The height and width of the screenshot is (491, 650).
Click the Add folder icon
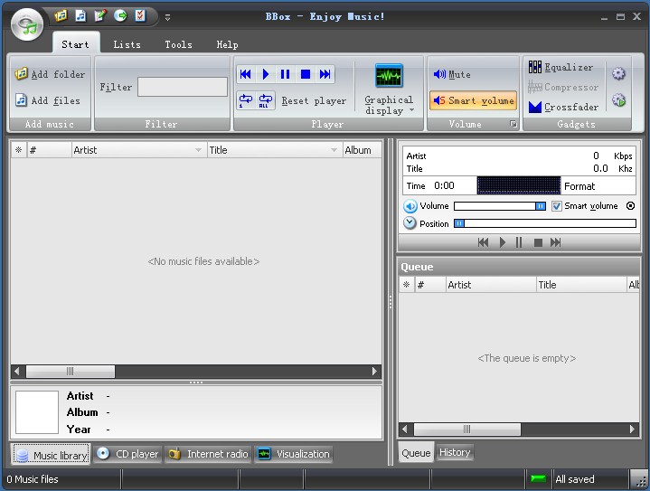(x=22, y=75)
